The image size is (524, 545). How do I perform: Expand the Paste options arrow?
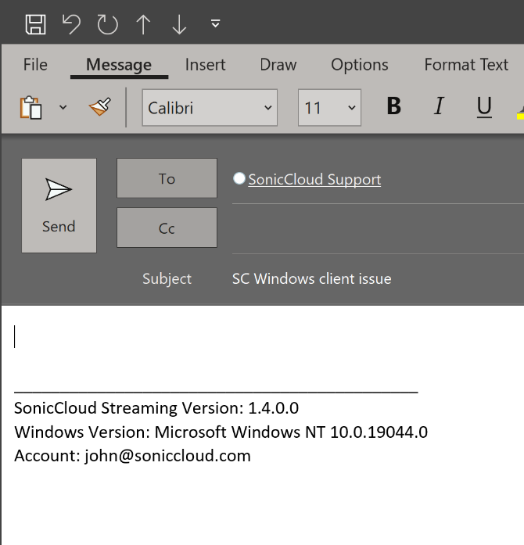click(x=63, y=107)
